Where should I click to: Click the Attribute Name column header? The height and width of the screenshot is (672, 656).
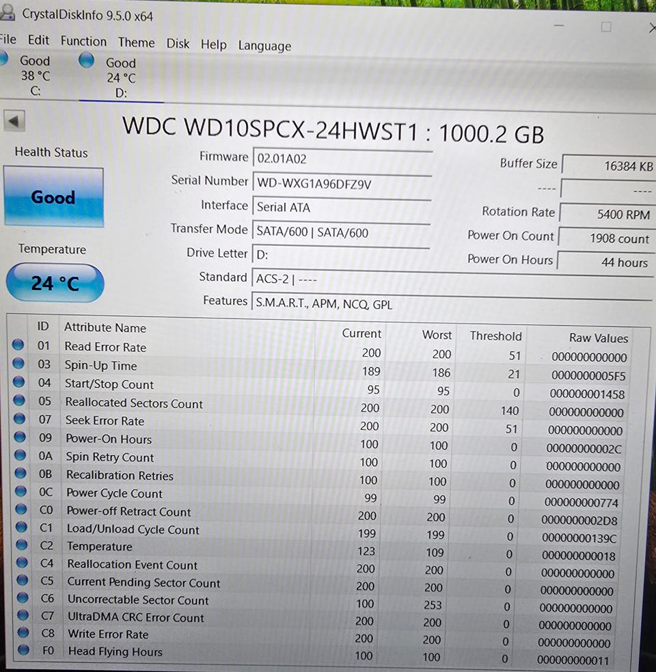tap(105, 327)
